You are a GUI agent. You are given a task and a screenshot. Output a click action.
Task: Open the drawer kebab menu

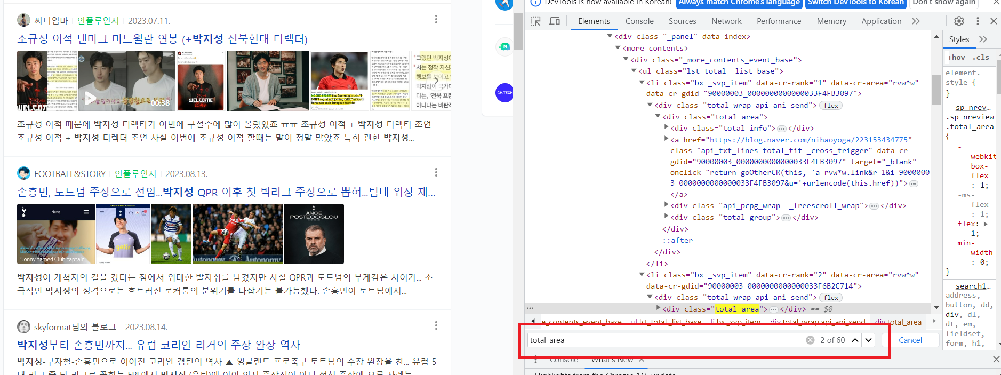(535, 360)
